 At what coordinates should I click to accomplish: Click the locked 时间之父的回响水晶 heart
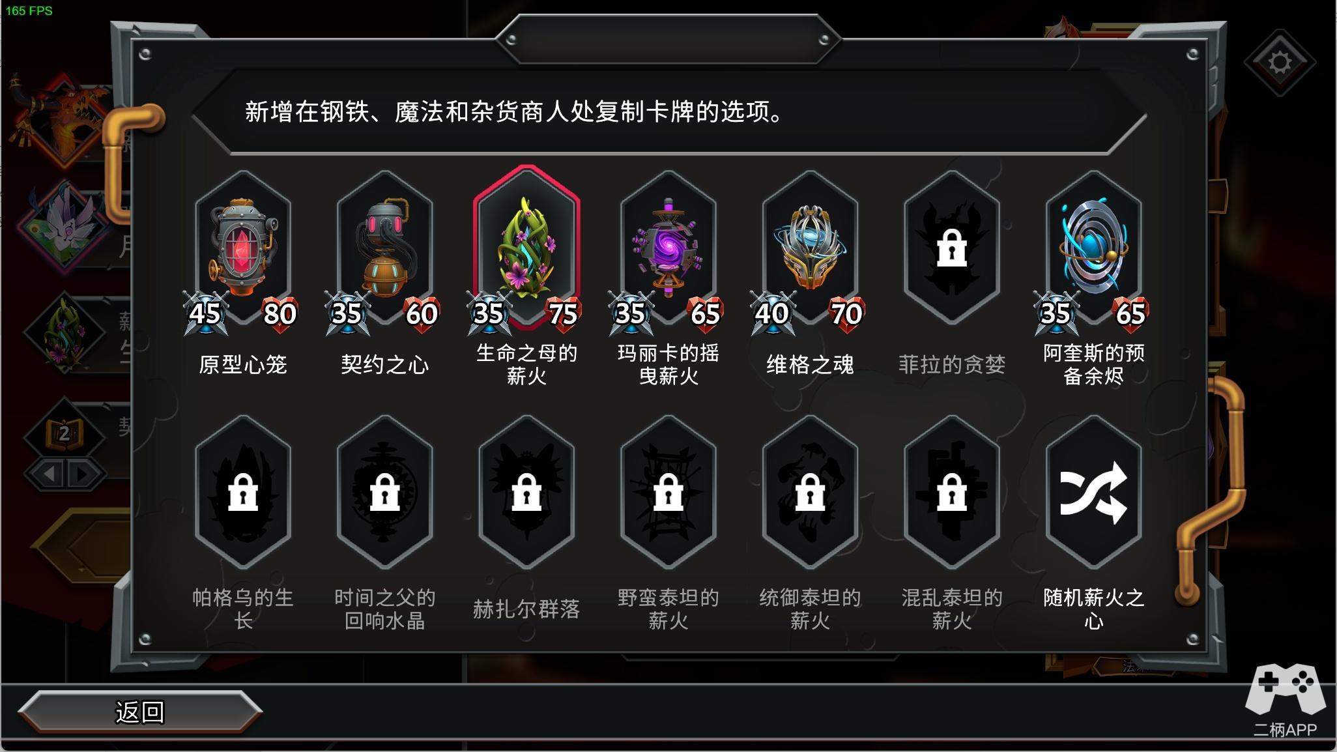tap(384, 493)
